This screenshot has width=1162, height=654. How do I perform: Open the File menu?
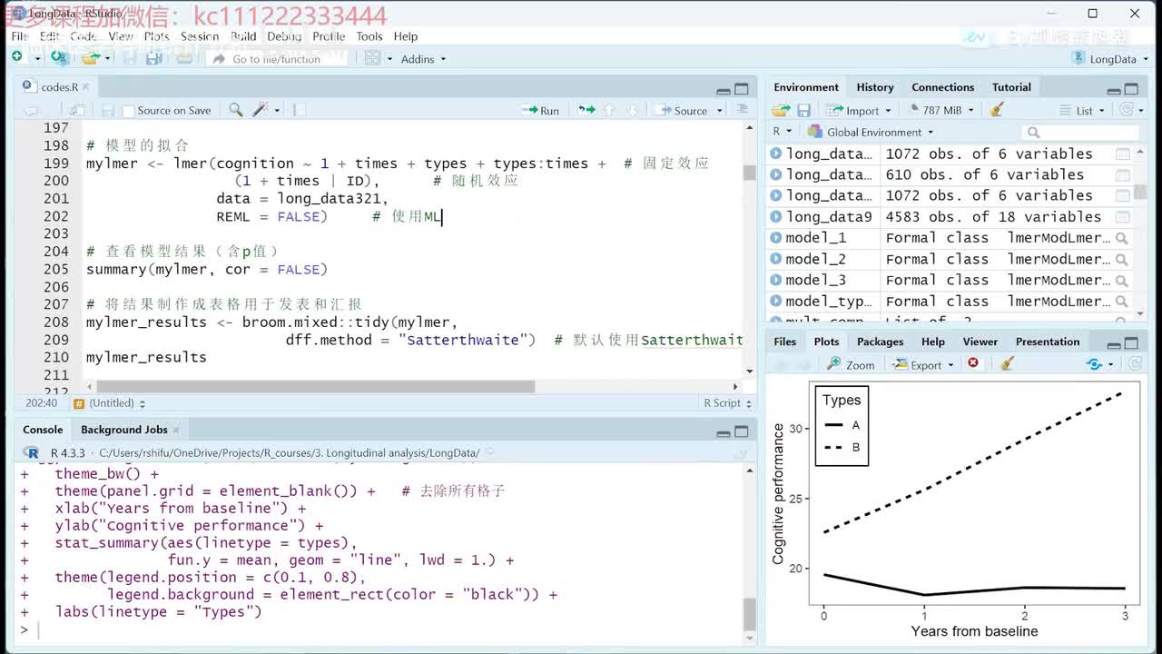click(19, 36)
